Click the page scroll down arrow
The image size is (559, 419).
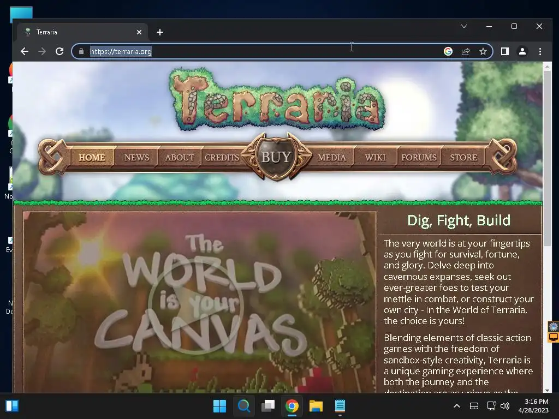[x=547, y=391]
